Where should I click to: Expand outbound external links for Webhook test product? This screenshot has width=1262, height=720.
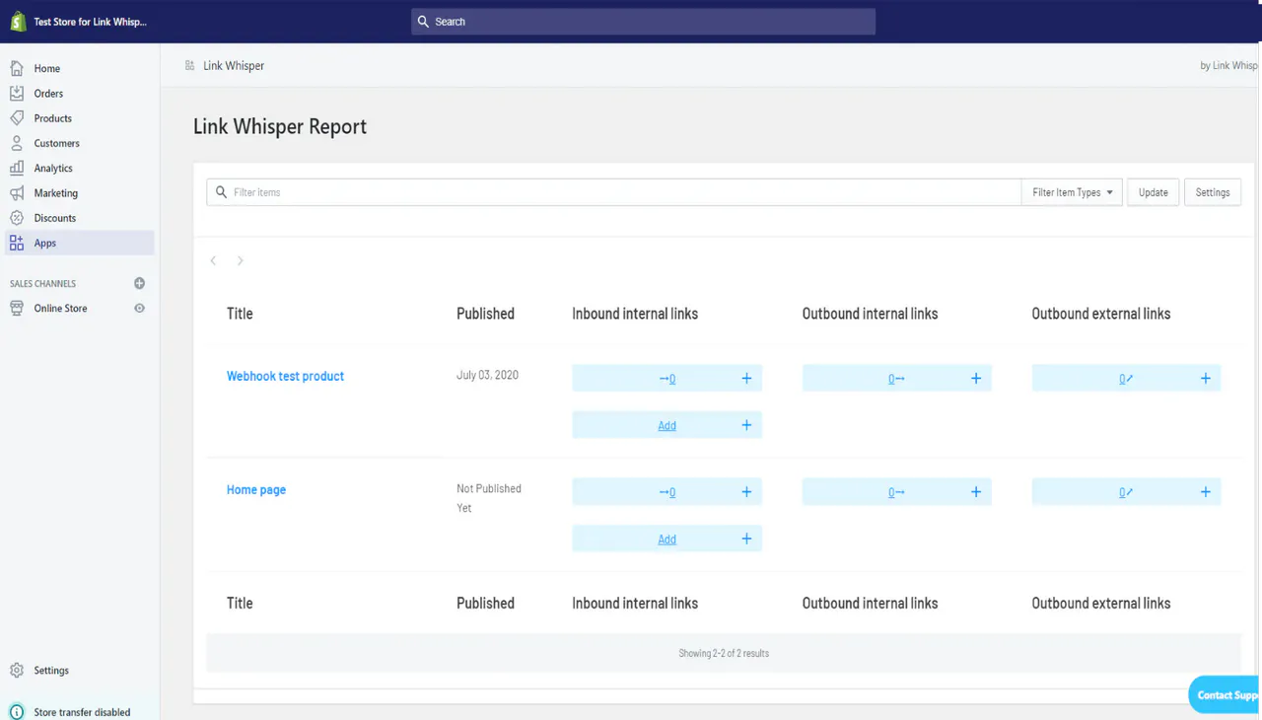pyautogui.click(x=1205, y=378)
